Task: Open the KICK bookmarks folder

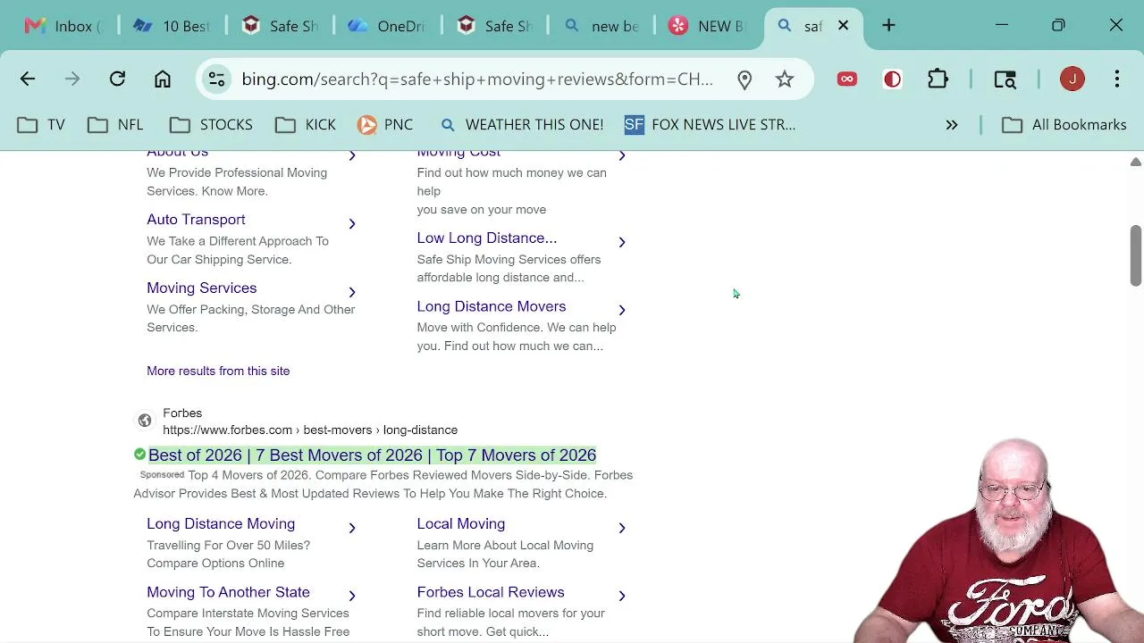Action: click(306, 125)
